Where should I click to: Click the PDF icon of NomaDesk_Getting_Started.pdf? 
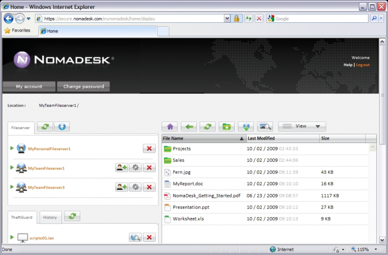[x=167, y=196]
